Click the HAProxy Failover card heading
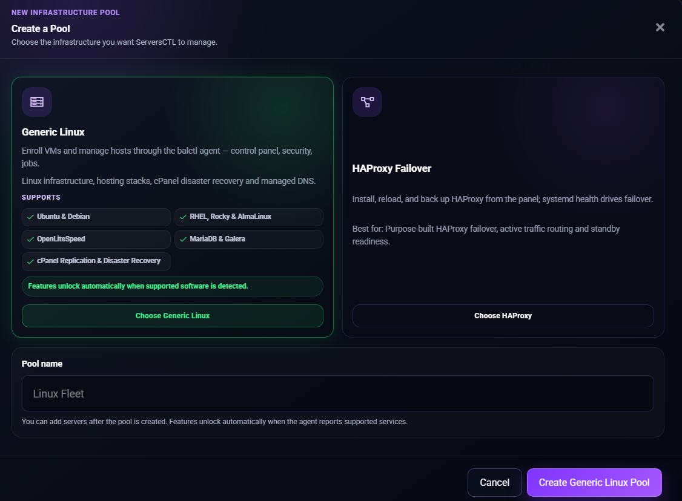 391,169
